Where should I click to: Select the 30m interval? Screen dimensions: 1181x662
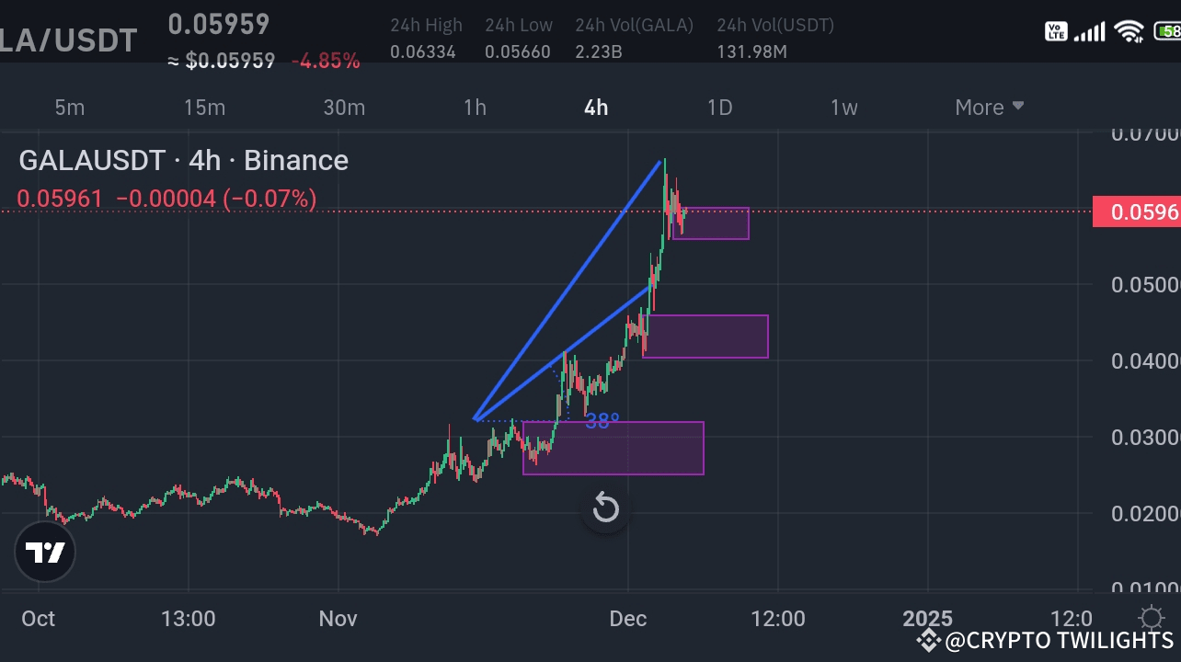pos(344,107)
